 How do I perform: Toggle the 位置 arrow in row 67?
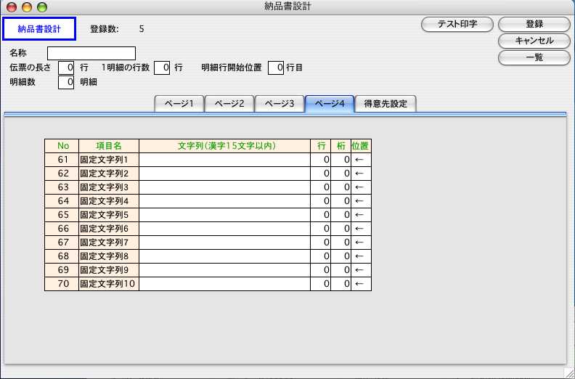tap(361, 243)
